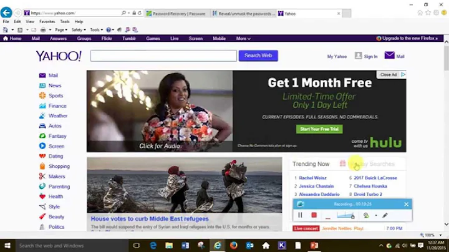
Task: Stop the screen recording
Action: click(314, 215)
